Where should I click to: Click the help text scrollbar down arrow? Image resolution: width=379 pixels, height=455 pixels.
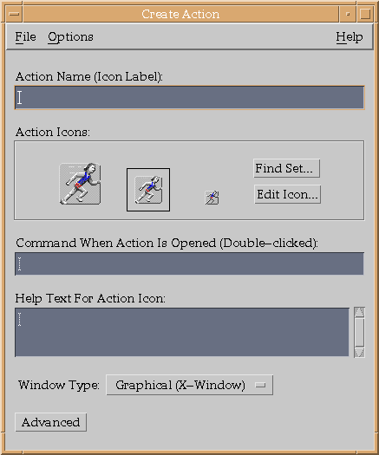pos(360,352)
